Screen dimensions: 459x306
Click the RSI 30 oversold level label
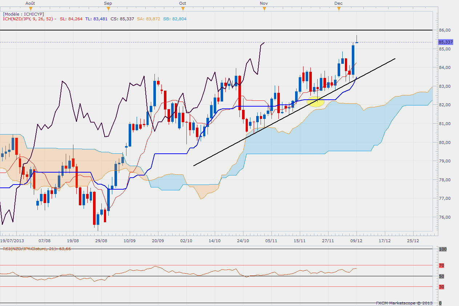click(x=442, y=287)
